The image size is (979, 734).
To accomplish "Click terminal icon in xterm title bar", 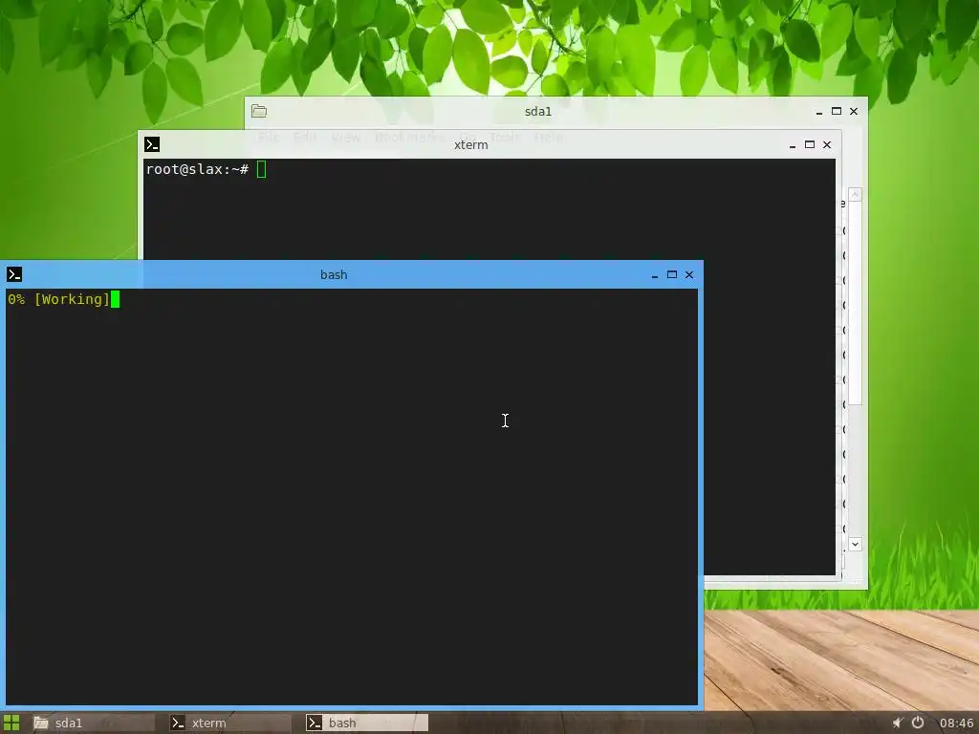I will tap(152, 145).
